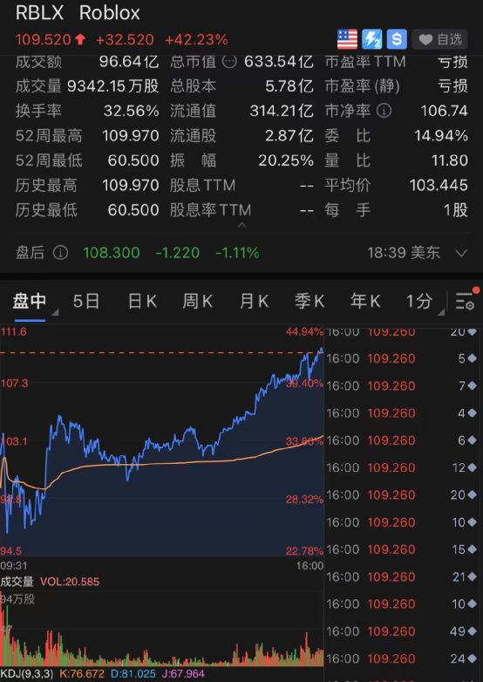
Task: Select the trade row with volume 6
Action: tap(404, 440)
